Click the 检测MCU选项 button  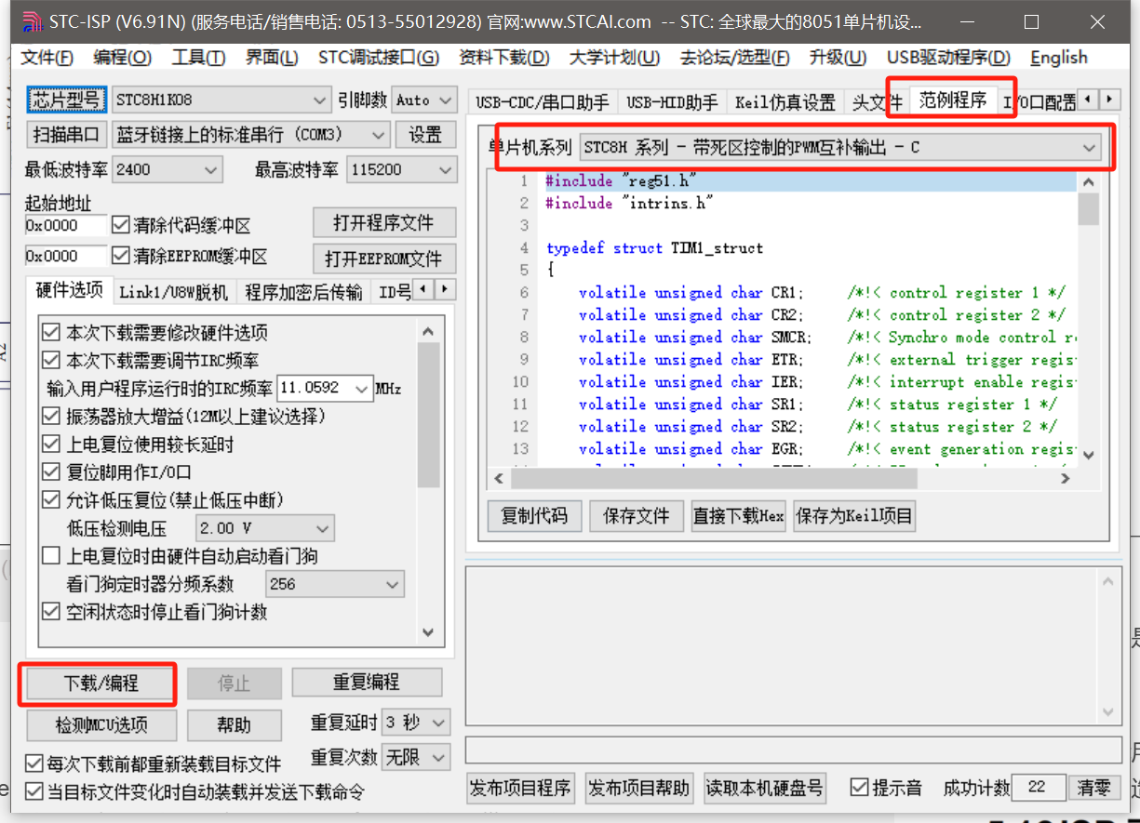pyautogui.click(x=101, y=725)
